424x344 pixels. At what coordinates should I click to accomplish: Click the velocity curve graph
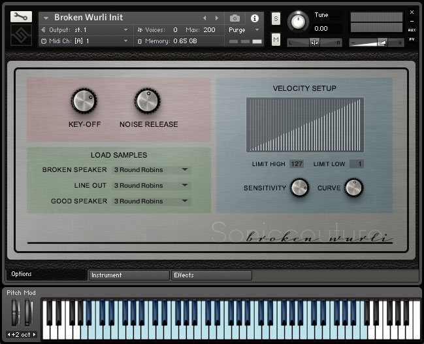coord(304,125)
